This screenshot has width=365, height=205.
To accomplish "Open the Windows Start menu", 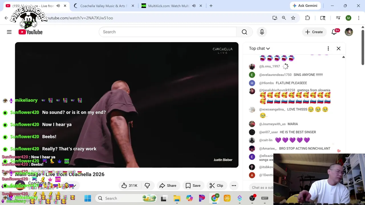I will pyautogui.click(x=88, y=198).
